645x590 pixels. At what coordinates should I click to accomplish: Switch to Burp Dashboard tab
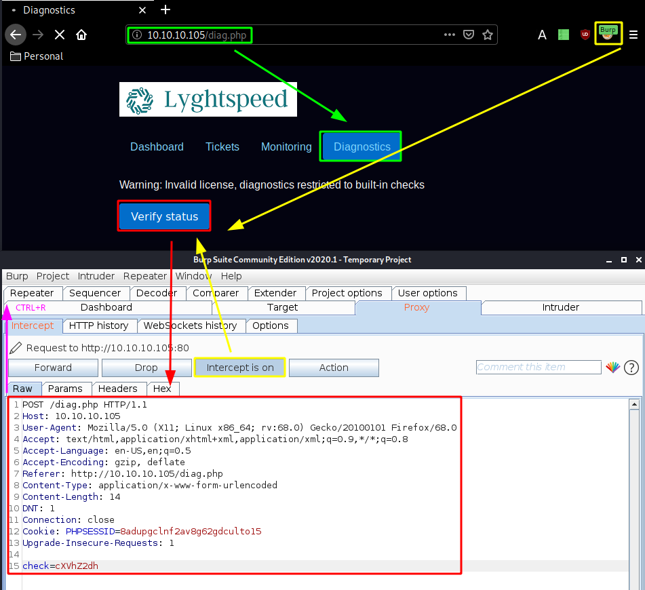106,308
